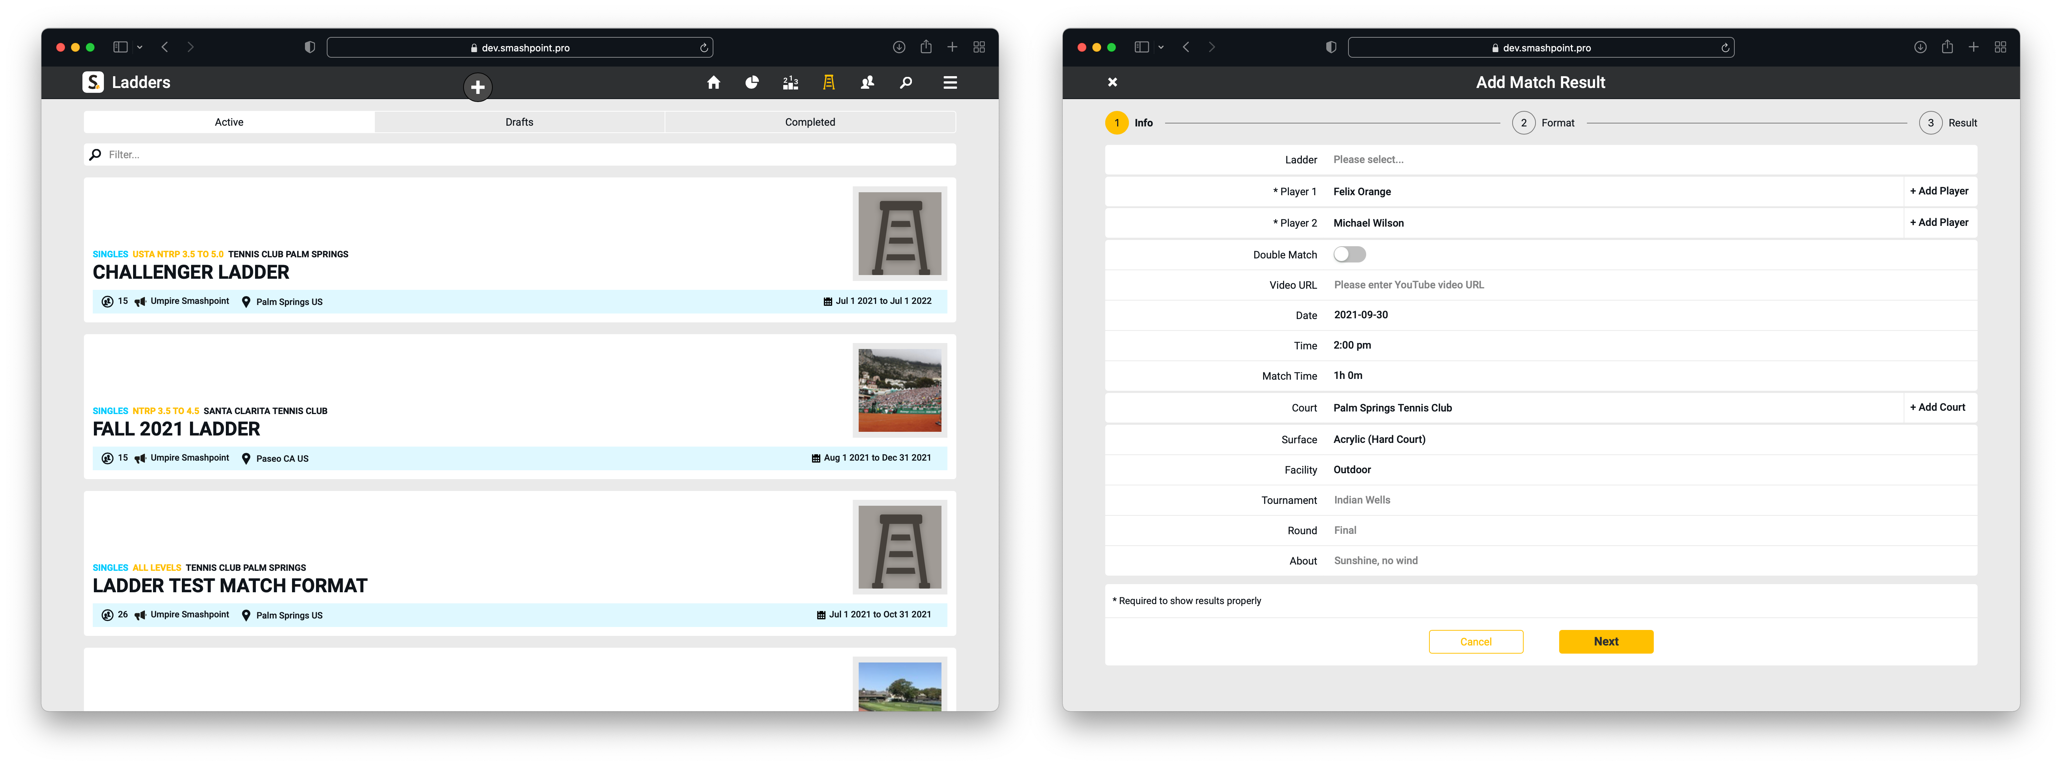
Task: Enable the Double Match switch
Action: point(1350,255)
